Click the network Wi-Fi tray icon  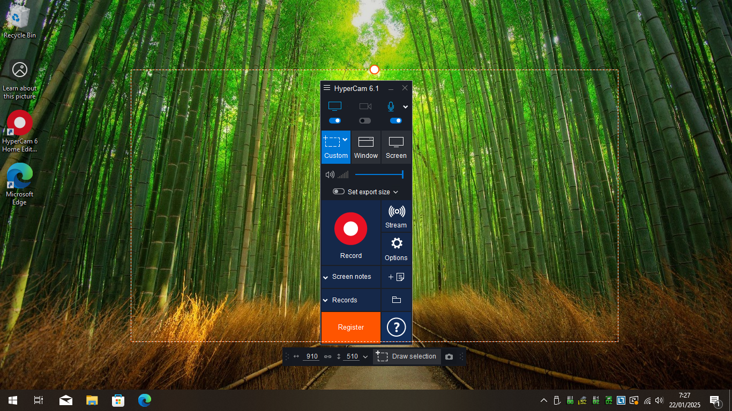[647, 400]
